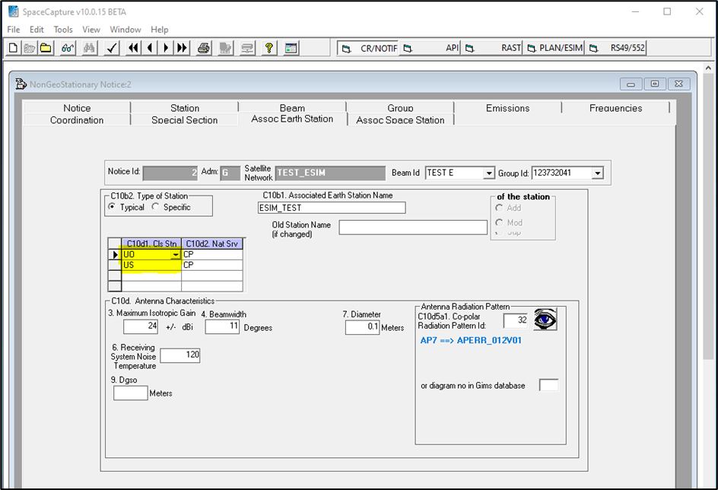Click the Diameter meters field
The width and height of the screenshot is (718, 490).
tap(362, 327)
